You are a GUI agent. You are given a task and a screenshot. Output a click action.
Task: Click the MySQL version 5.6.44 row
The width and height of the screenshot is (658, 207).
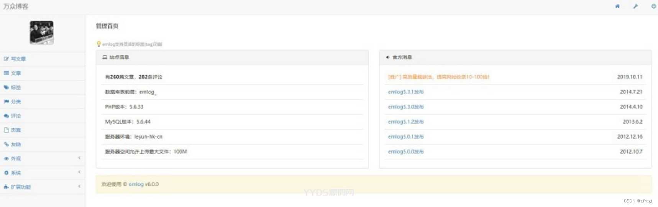pyautogui.click(x=232, y=122)
